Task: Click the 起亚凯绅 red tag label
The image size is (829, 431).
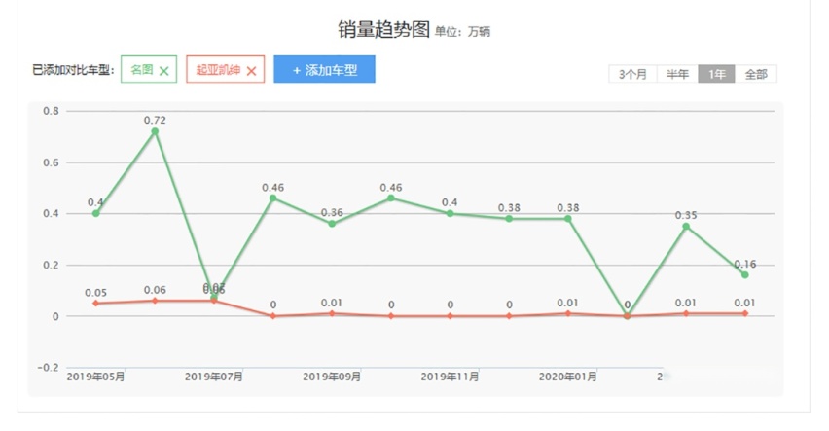Action: point(218,70)
